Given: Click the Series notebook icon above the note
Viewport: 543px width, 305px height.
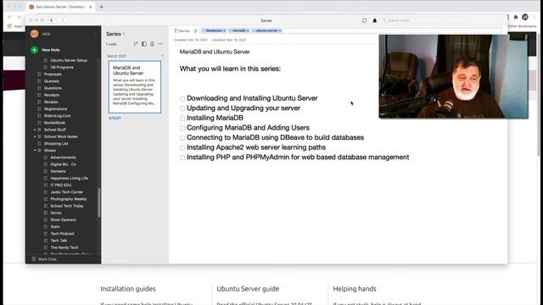Looking at the screenshot, I should (176, 30).
